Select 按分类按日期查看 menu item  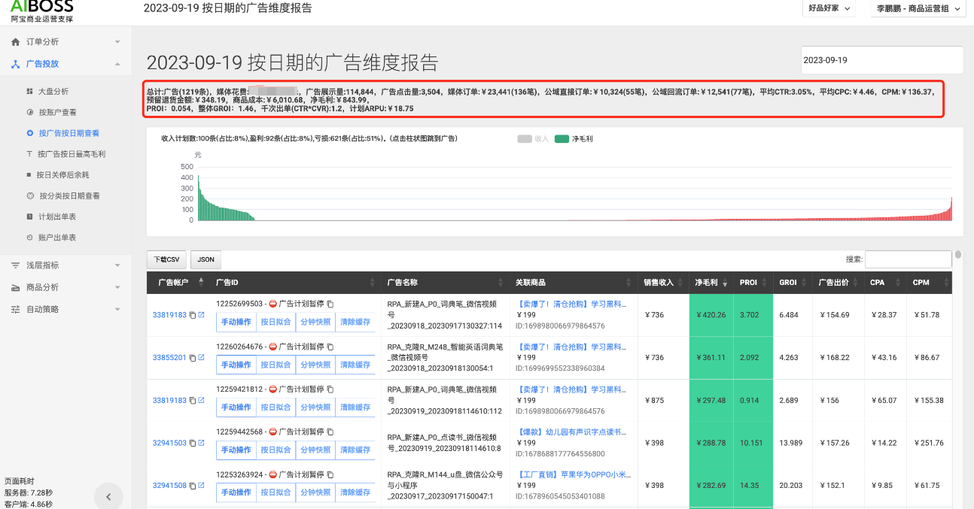click(68, 195)
